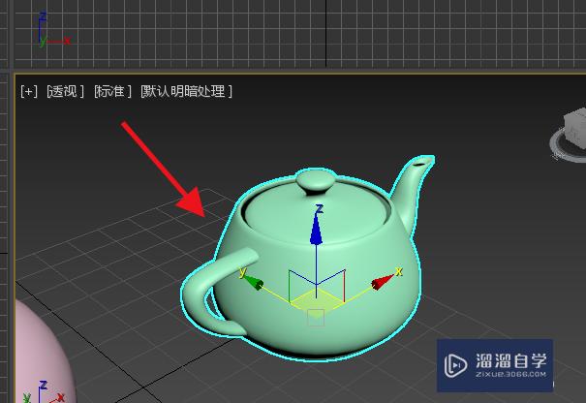Click the red X axis arrow of gizmo
586x403 pixels.
(x=383, y=282)
